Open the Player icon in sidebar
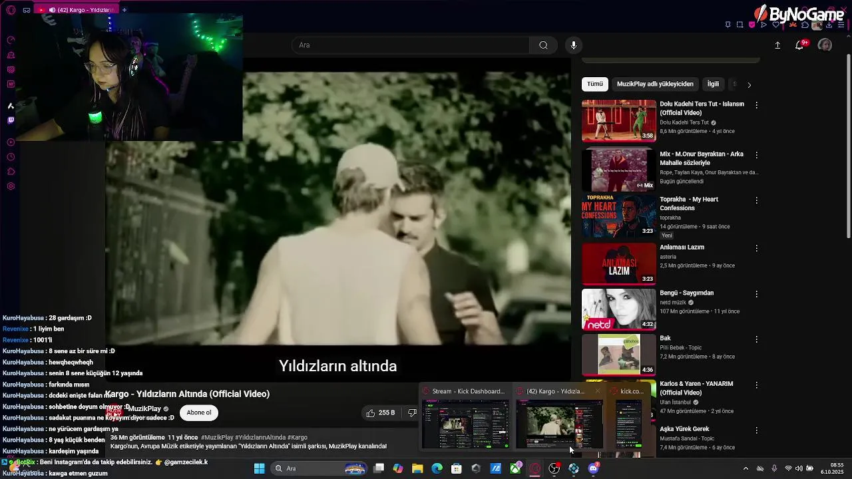Image resolution: width=852 pixels, height=479 pixels. tap(11, 142)
